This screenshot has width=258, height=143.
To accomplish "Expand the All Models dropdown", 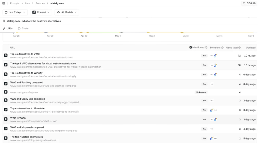I will click(67, 12).
